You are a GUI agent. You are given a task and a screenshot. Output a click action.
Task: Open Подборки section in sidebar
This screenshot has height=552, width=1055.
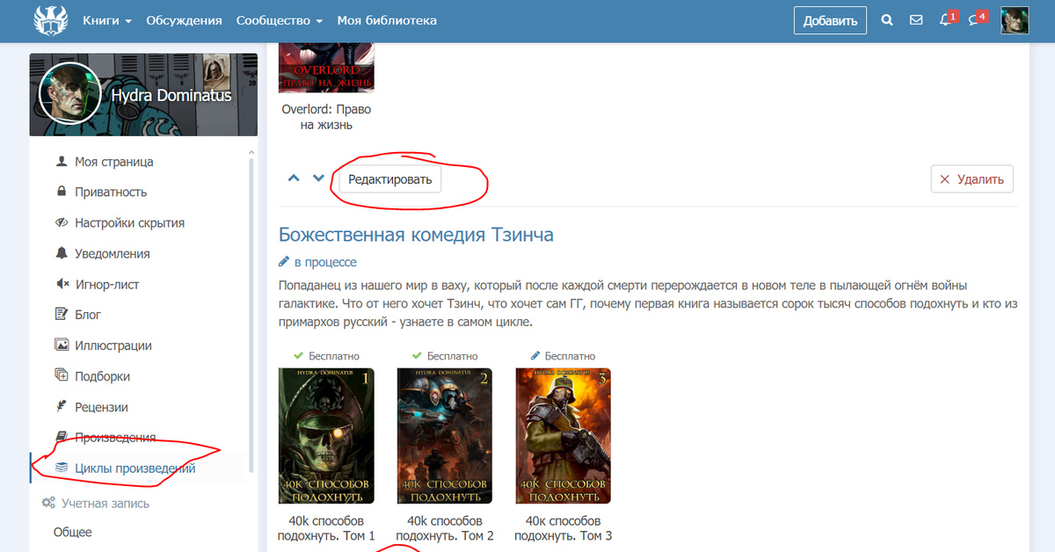click(x=103, y=375)
